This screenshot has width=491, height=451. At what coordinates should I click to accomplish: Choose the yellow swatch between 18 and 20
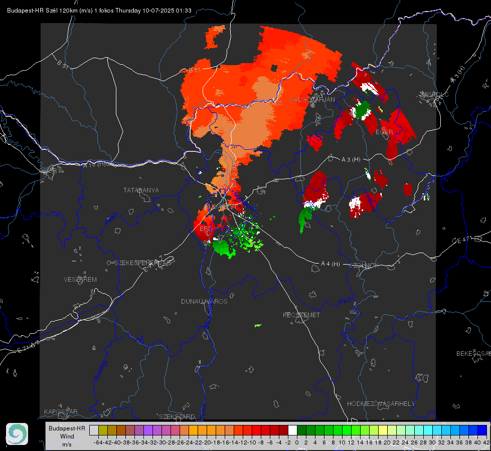point(383,430)
